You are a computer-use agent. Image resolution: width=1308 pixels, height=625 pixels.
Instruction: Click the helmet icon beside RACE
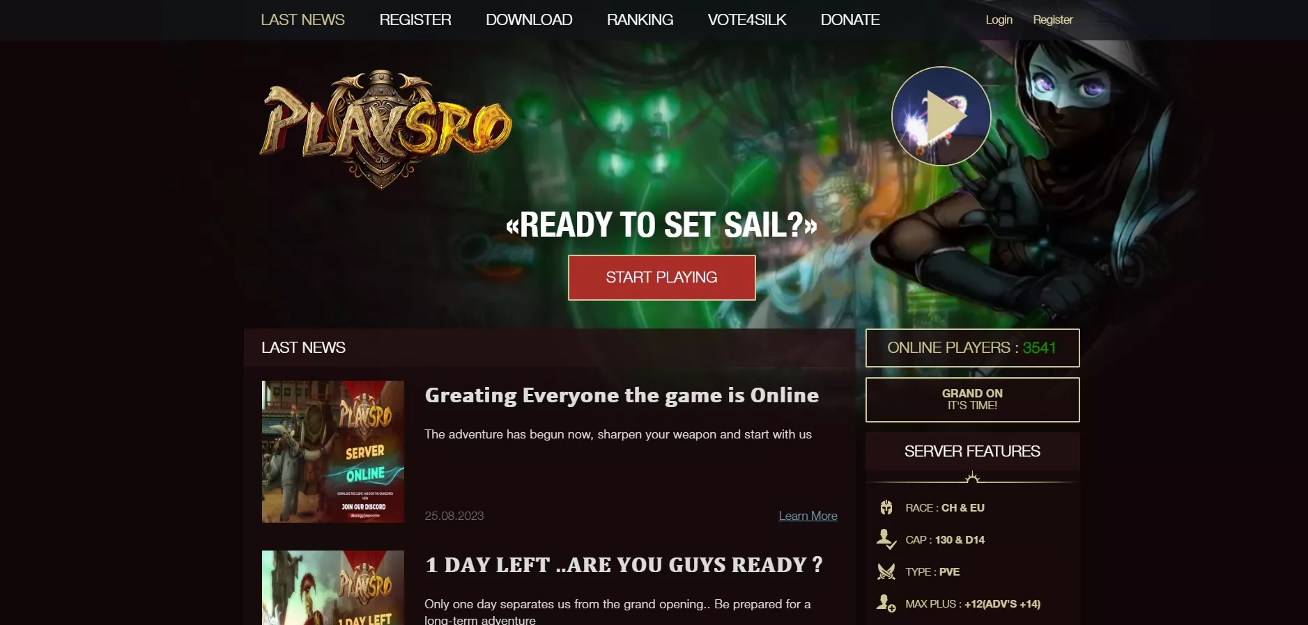click(886, 507)
